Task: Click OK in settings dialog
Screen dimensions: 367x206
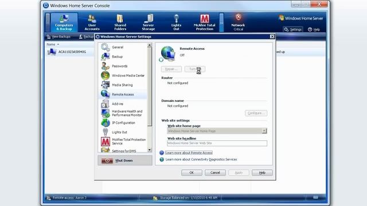Action: point(192,173)
